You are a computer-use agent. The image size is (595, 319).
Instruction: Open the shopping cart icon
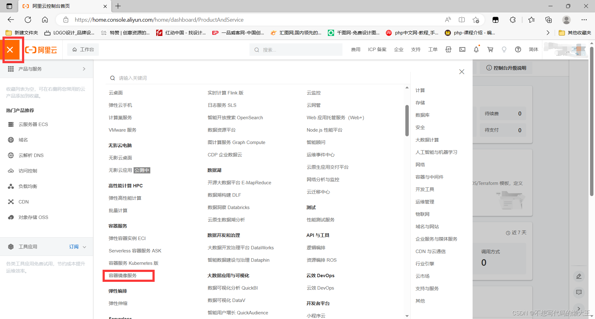pos(490,50)
